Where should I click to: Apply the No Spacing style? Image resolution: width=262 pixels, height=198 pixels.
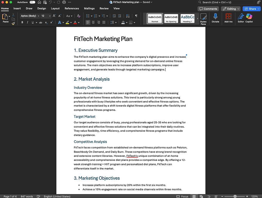(171, 18)
